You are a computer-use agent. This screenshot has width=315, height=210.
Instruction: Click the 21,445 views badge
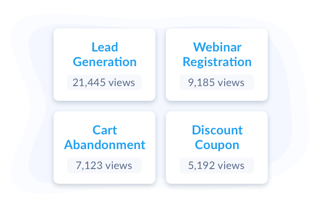pyautogui.click(x=104, y=82)
